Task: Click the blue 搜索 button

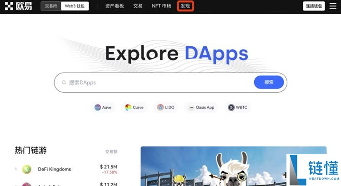Action: click(269, 82)
